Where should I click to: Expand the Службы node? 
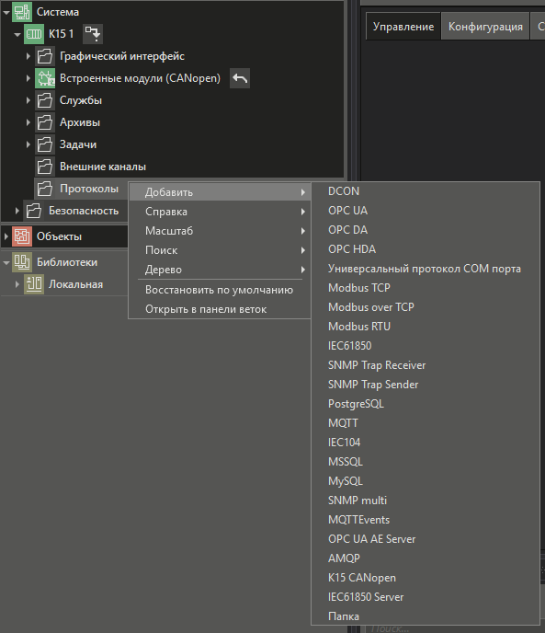click(28, 100)
